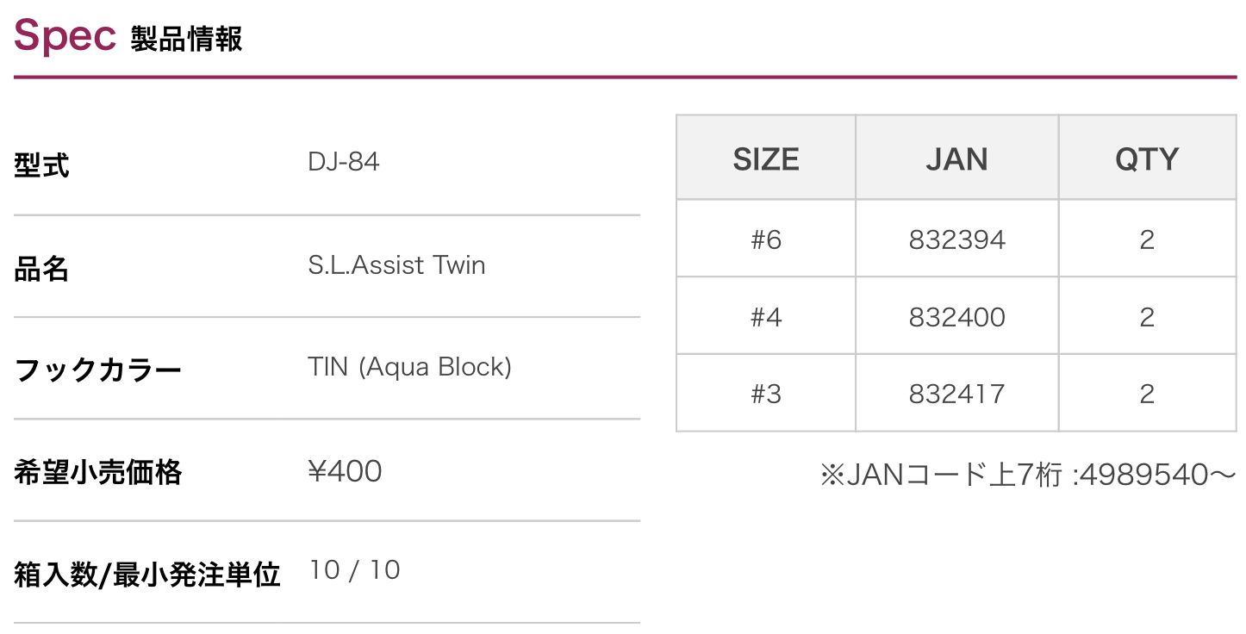Click the QTY column header
Image resolution: width=1246 pixels, height=634 pixels.
1147,159
